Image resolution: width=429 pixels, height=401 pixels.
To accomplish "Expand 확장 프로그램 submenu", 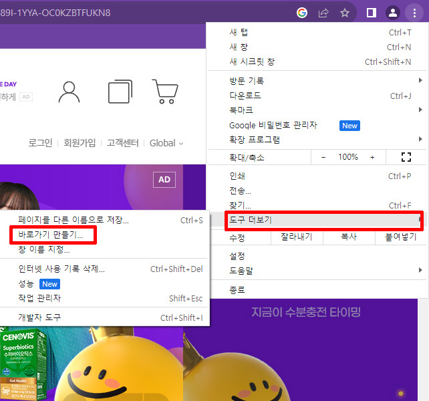I will tap(317, 140).
